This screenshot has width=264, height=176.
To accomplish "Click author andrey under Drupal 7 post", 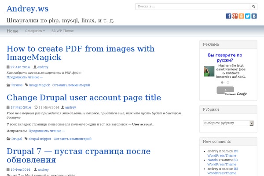I will (x=43, y=169).
